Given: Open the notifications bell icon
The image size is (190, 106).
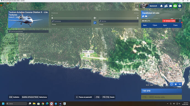Looking at the screenshot, I should point(161,6).
